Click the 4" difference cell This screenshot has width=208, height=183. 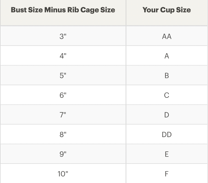coord(63,56)
